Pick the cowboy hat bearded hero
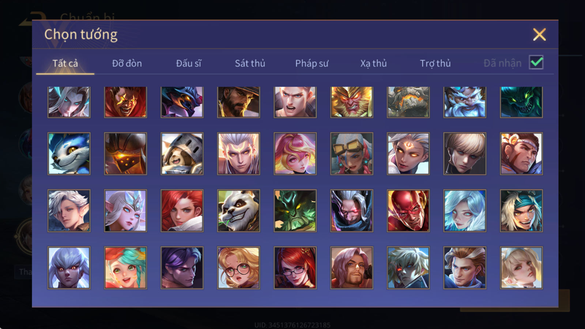The width and height of the screenshot is (585, 329). (238, 102)
